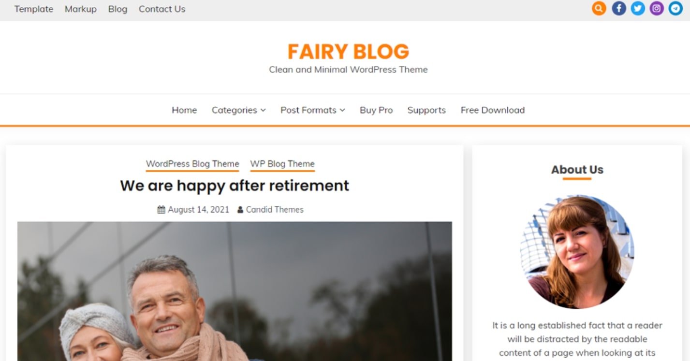This screenshot has width=690, height=361.
Task: Select the Supports menu item
Action: (426, 110)
